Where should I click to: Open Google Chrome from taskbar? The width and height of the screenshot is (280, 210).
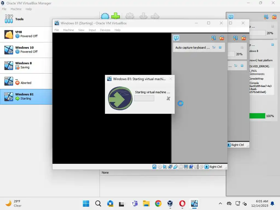[x=158, y=203]
